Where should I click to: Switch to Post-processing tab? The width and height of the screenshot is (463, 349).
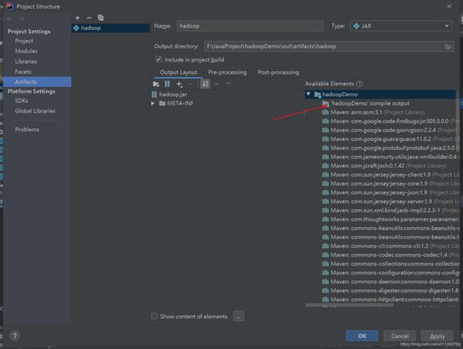[278, 73]
